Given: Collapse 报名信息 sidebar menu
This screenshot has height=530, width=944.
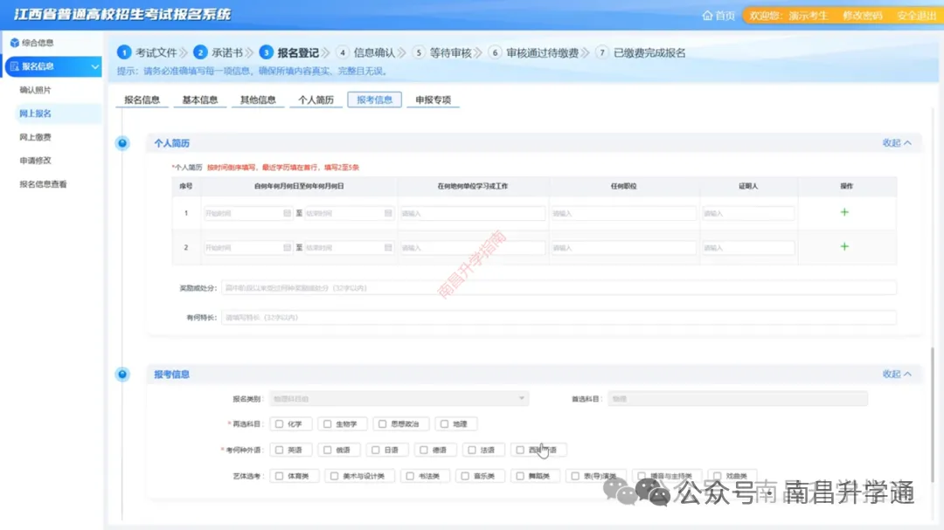Looking at the screenshot, I should coord(53,66).
